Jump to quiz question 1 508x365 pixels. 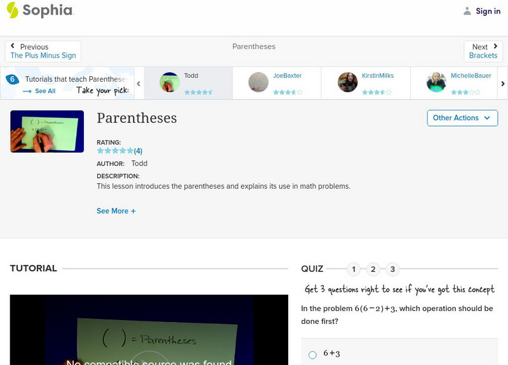[354, 269]
